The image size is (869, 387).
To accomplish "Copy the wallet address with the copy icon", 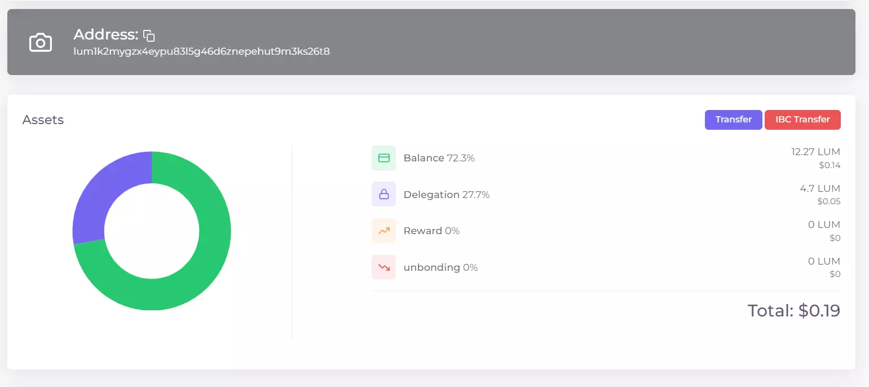I will tap(149, 36).
